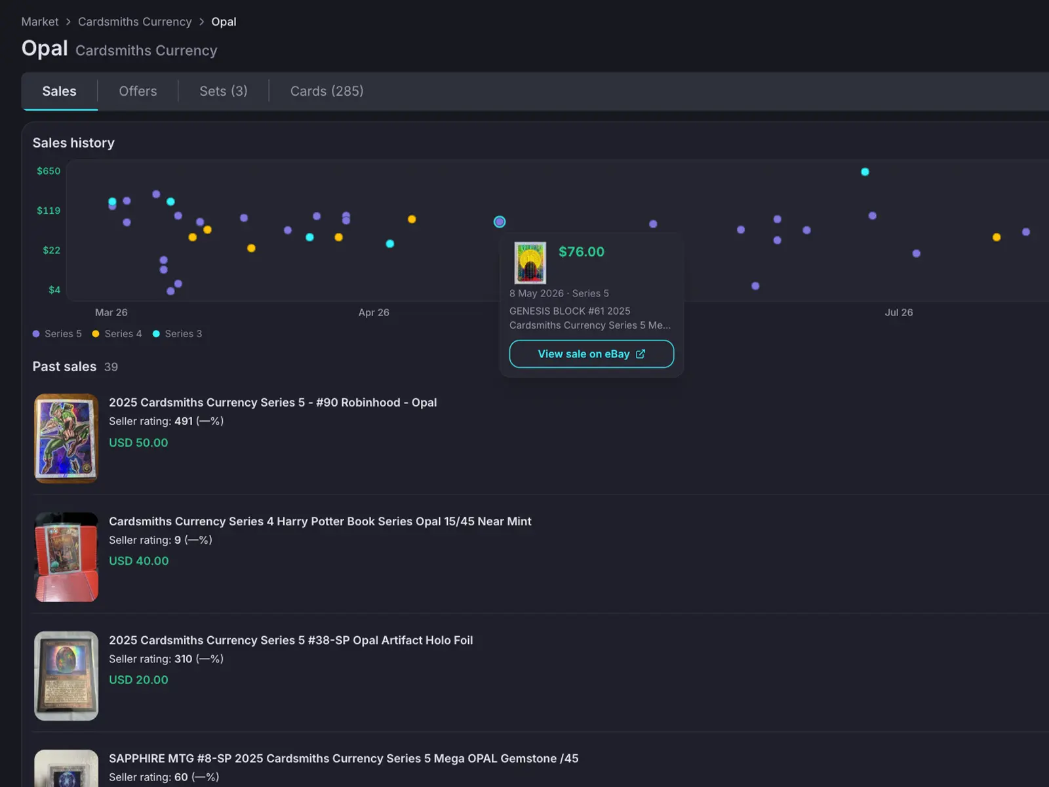Viewport: 1049px width, 787px height.
Task: Click the USD 40.00 price
Action: coord(138,561)
